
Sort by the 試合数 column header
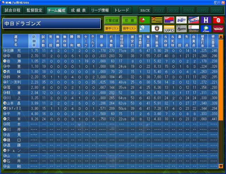(43, 41)
